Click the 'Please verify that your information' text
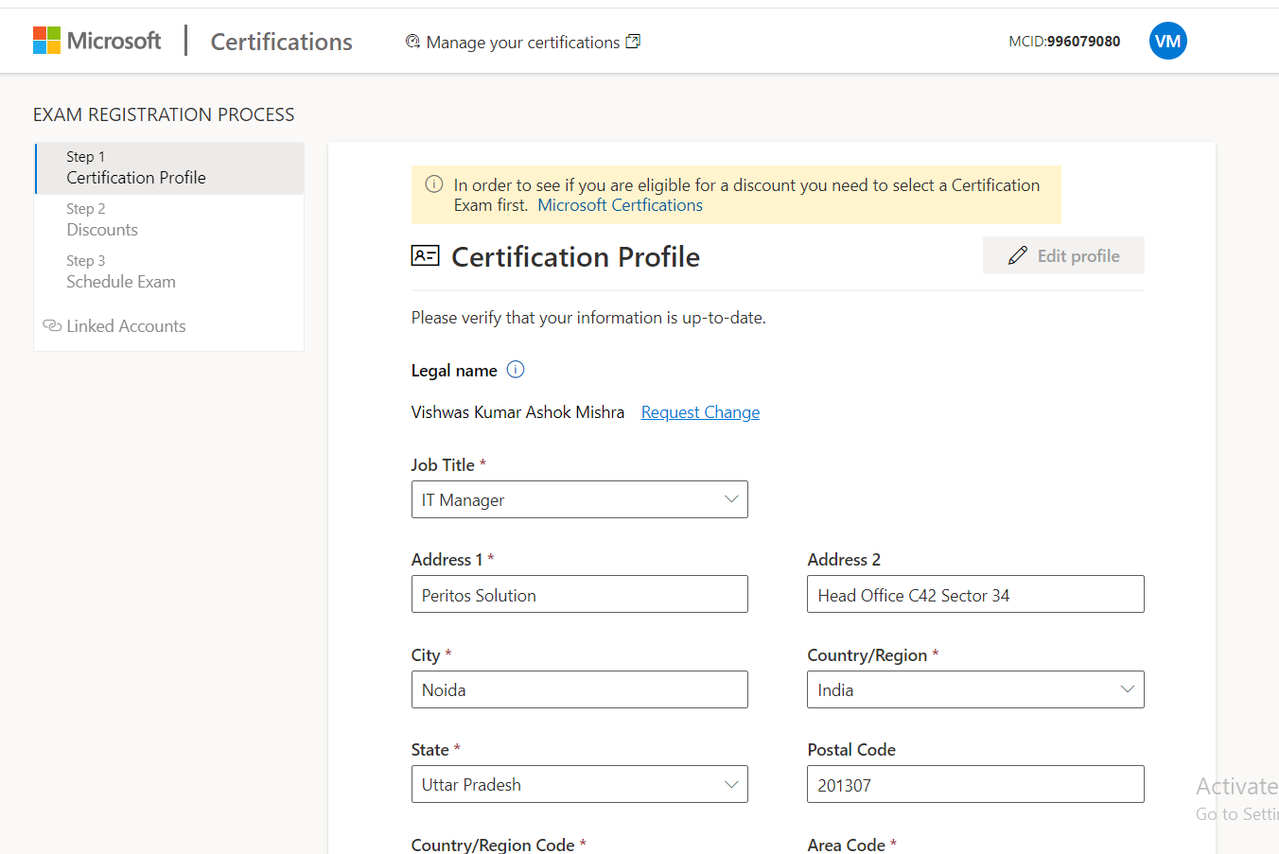This screenshot has height=854, width=1279. [588, 318]
